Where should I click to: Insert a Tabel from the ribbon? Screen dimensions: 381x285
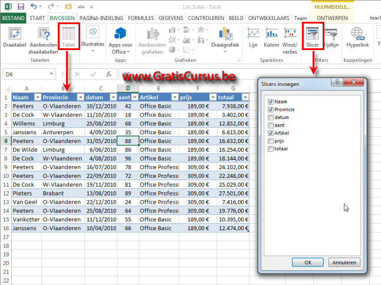click(x=68, y=37)
